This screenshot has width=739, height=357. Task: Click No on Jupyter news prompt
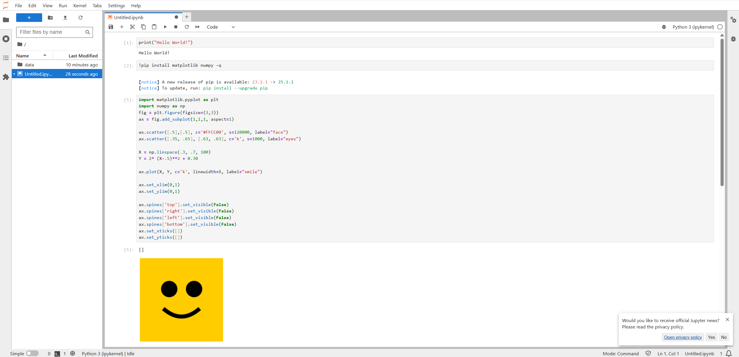click(724, 337)
